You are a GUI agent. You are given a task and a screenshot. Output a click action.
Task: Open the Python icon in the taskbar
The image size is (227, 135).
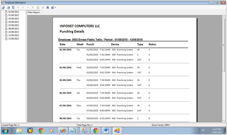pos(30,131)
